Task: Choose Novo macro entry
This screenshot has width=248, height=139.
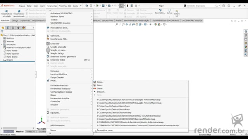Action: pyautogui.click(x=100, y=85)
